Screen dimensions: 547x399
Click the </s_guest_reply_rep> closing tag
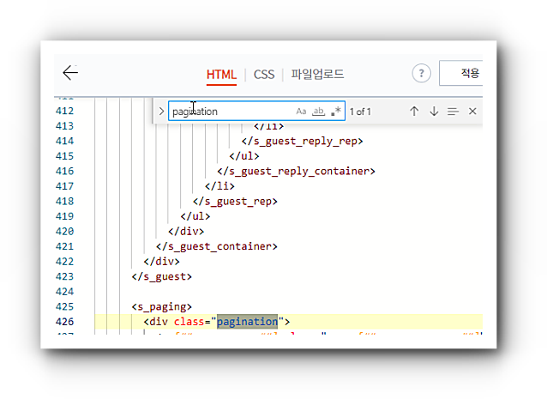point(302,142)
